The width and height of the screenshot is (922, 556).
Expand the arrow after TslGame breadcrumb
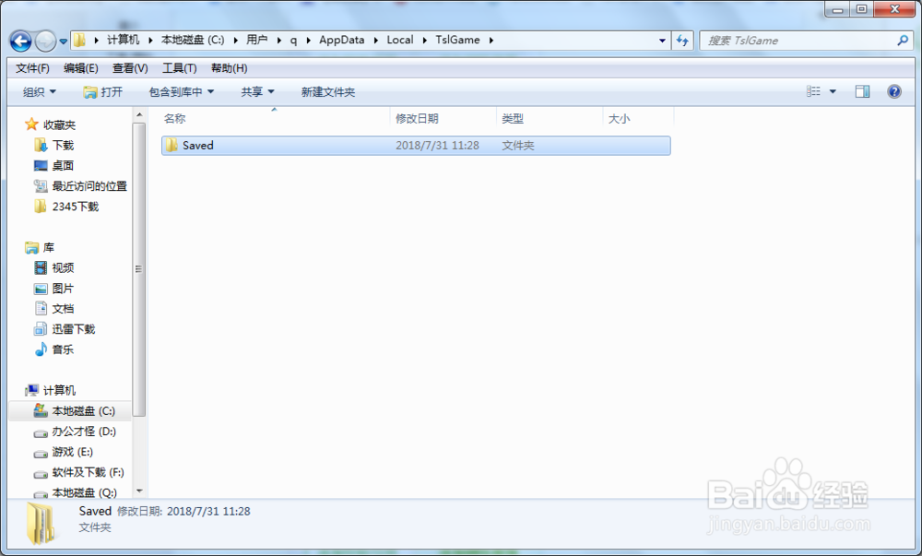tap(491, 40)
